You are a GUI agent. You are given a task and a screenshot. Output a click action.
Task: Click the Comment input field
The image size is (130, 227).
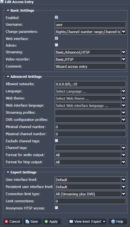click(x=90, y=67)
